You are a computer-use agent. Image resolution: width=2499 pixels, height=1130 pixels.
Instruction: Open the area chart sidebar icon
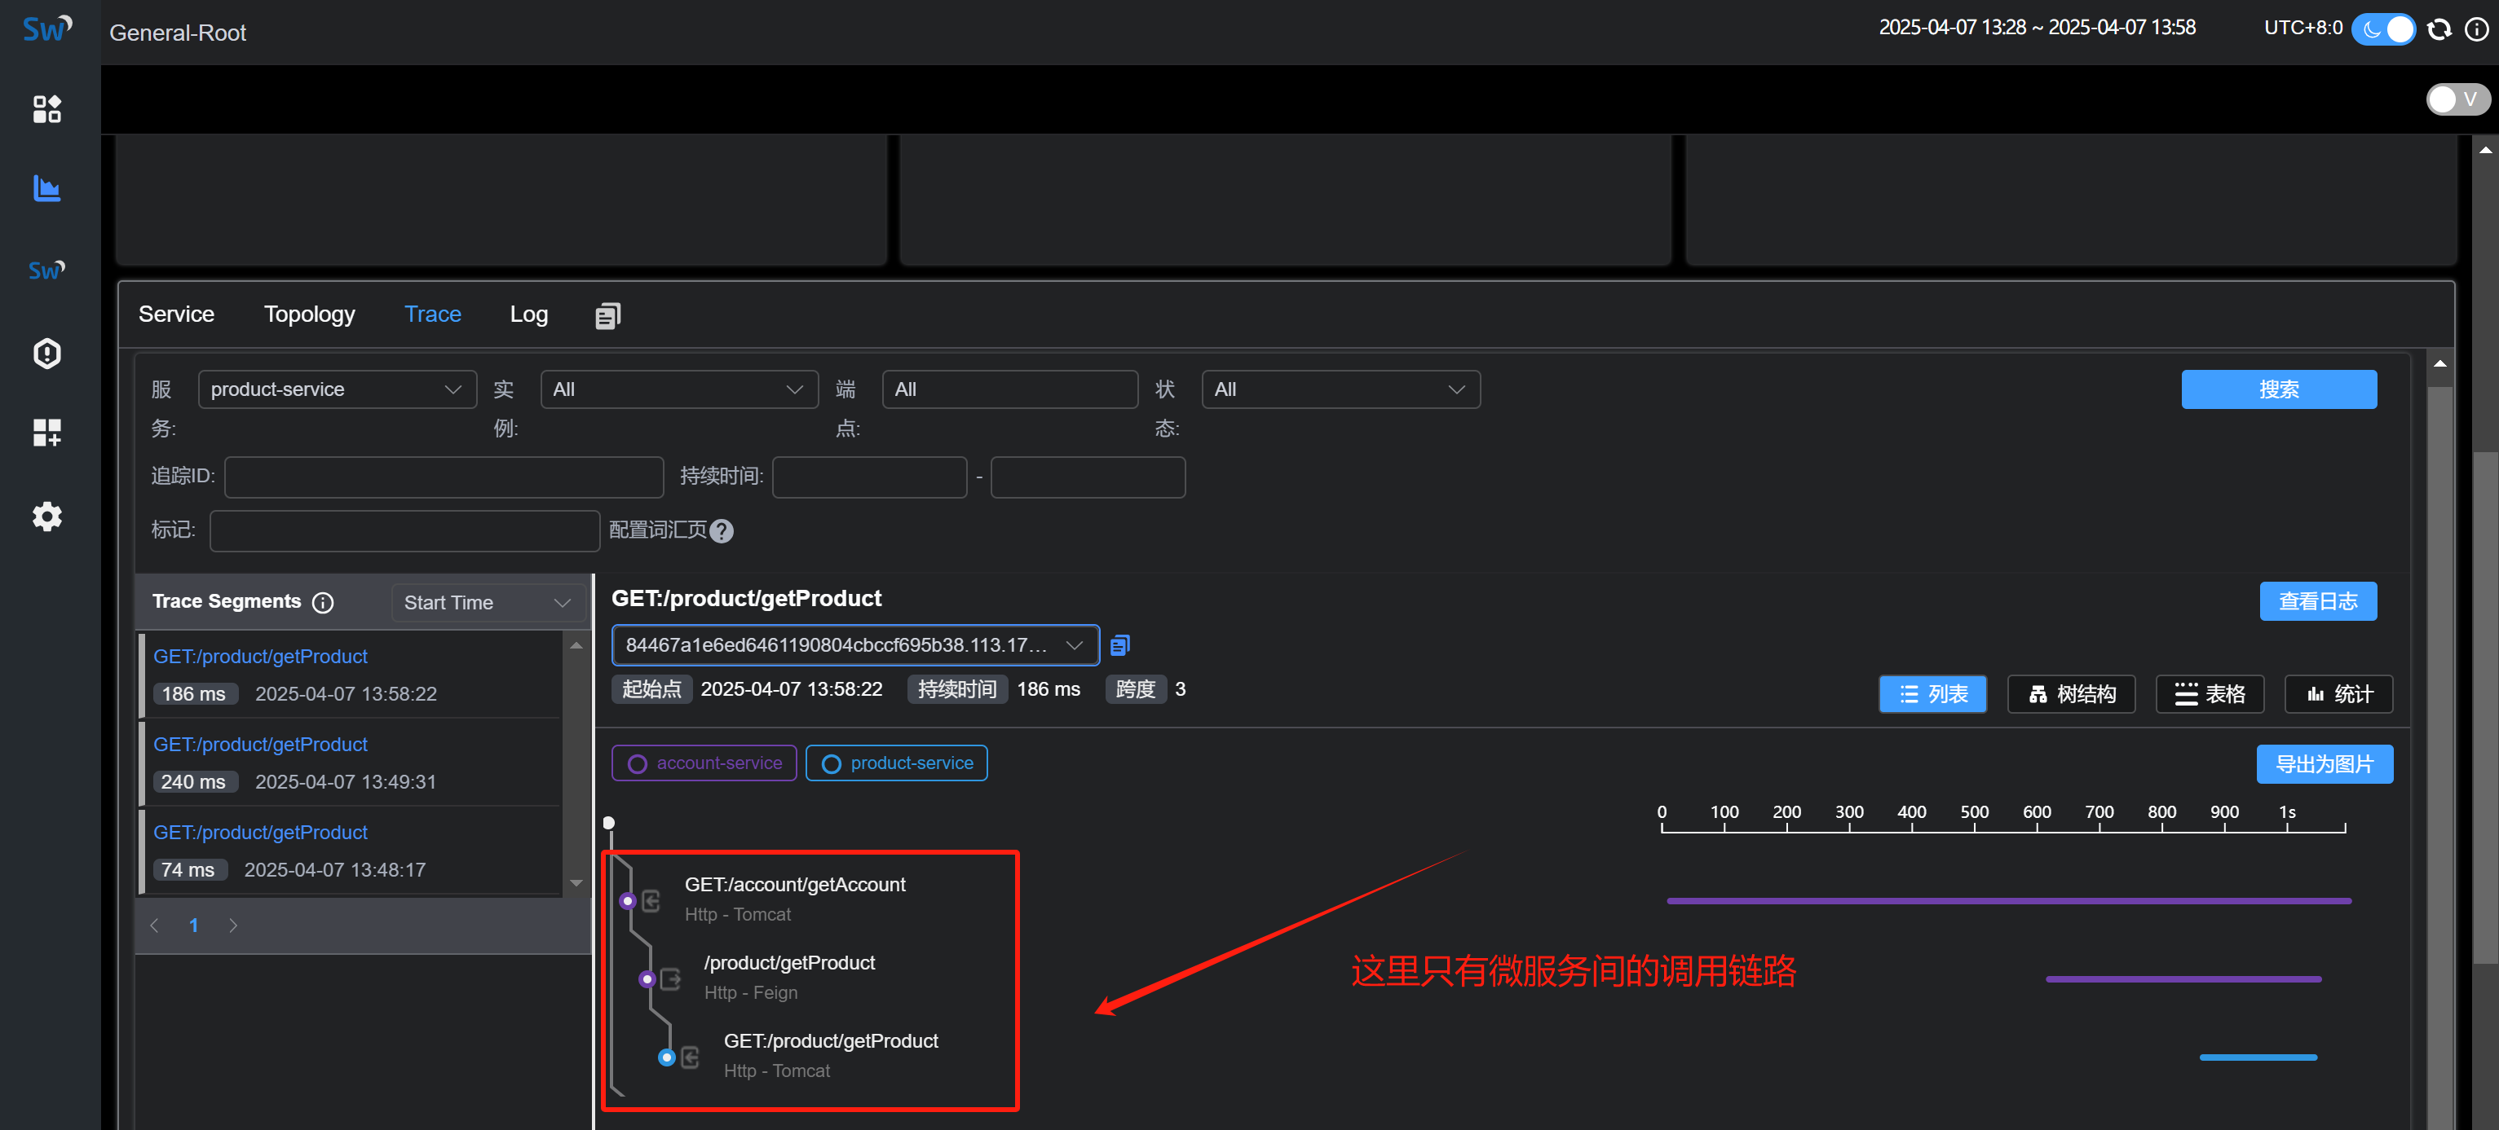(46, 188)
